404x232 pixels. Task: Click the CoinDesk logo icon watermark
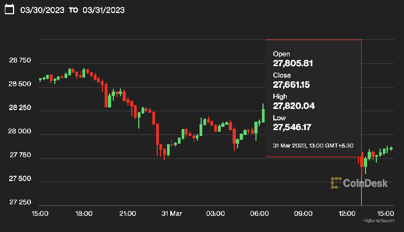pyautogui.click(x=336, y=183)
